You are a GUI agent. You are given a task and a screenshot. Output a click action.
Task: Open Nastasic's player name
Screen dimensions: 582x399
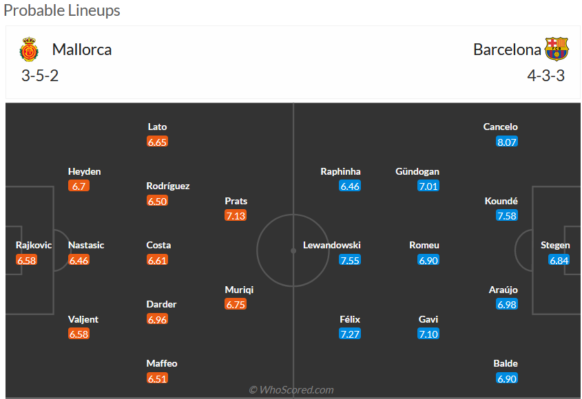pos(85,245)
